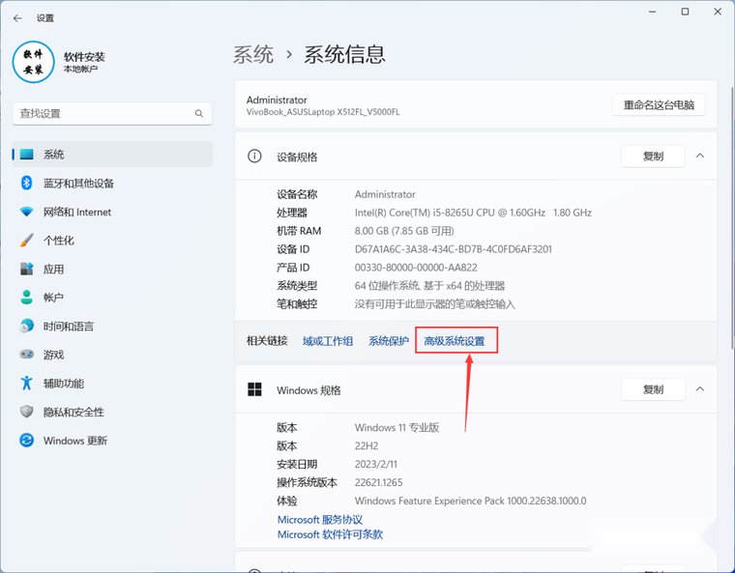Click the version value 22H2
The height and width of the screenshot is (573, 735).
click(x=367, y=445)
